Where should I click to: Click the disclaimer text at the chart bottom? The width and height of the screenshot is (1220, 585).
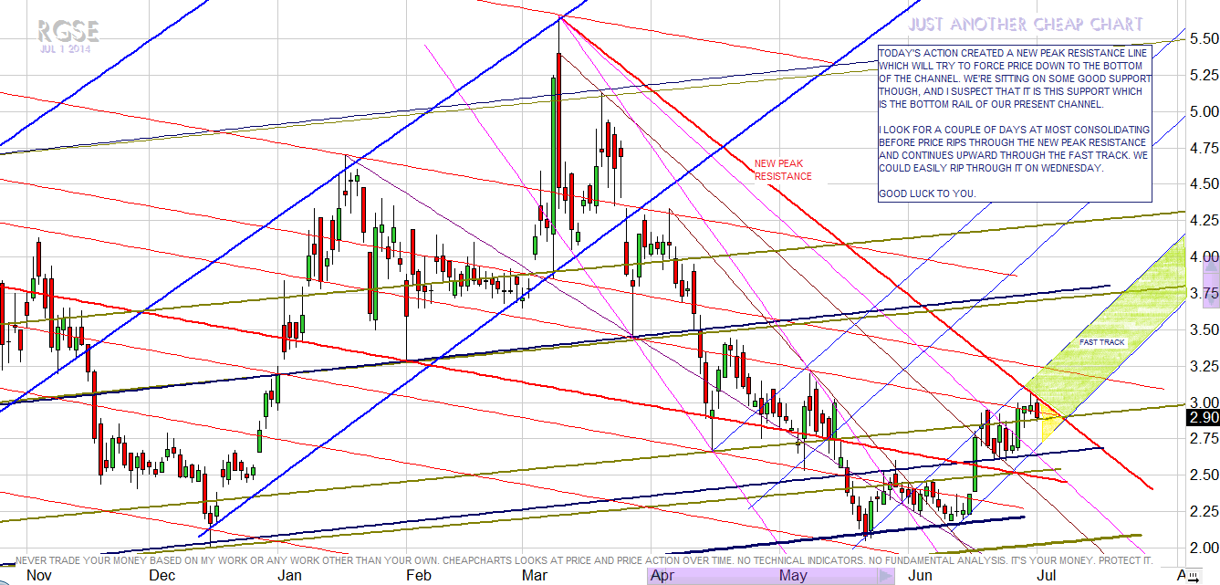[584, 559]
